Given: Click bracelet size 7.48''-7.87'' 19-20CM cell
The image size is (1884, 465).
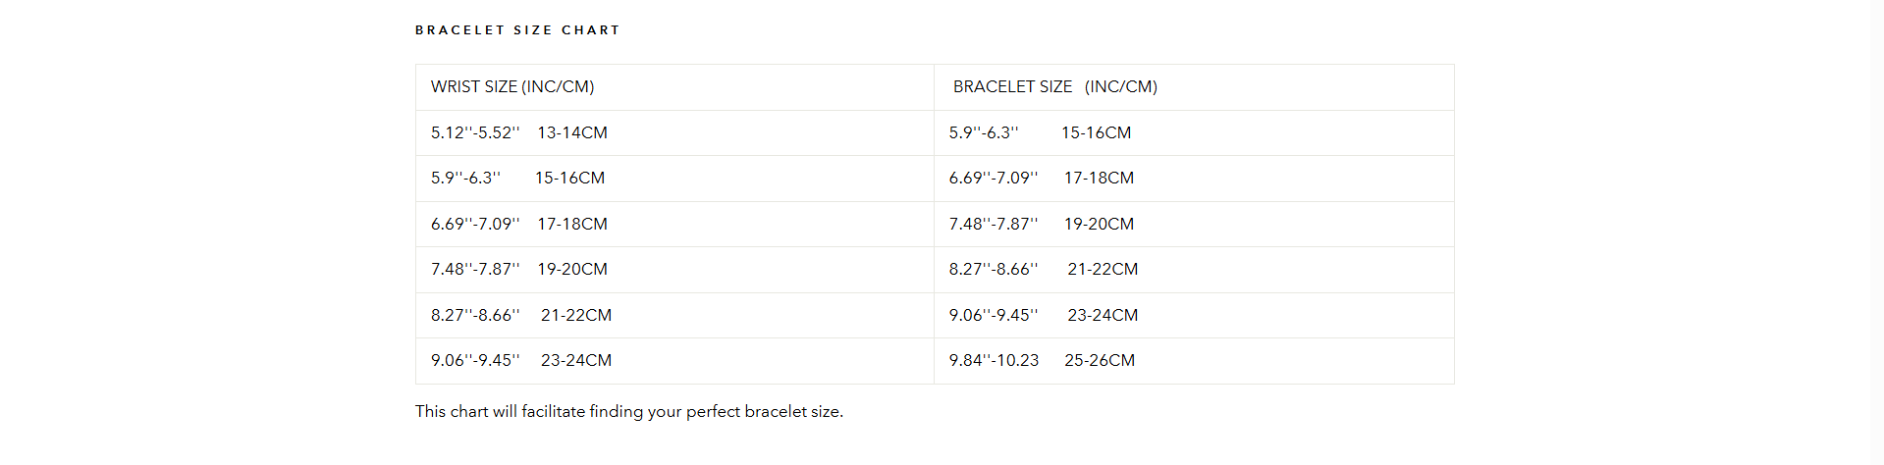Looking at the screenshot, I should tap(1194, 224).
